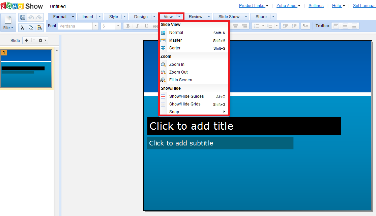Expand the Format tab dropdown arrow
This screenshot has height=216, width=376.
pos(73,16)
